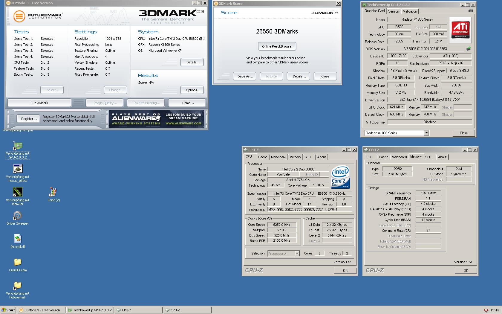Click the Rated FSB 2100.0 MHz field
Viewport: 502px width, 314px height.
[x=282, y=241]
